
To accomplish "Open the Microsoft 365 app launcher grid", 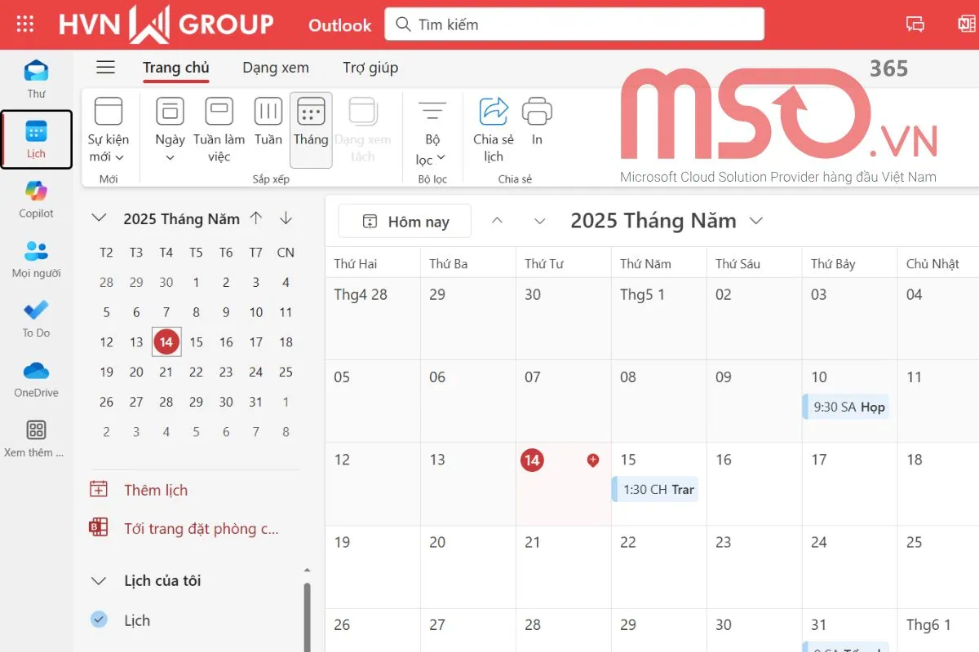I will pyautogui.click(x=24, y=24).
